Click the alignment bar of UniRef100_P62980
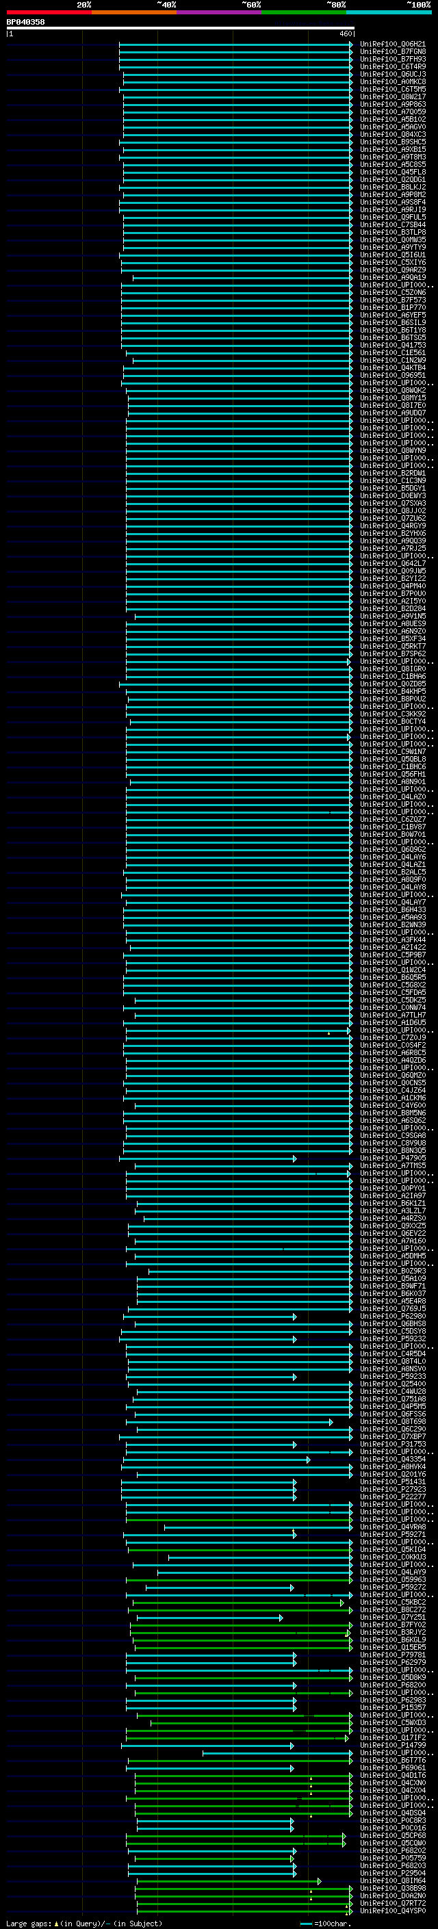This screenshot has height=1929, width=438. [211, 1317]
